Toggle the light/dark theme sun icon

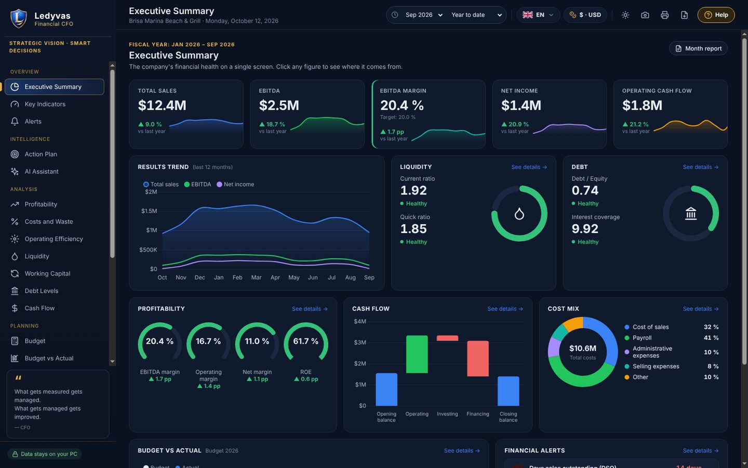625,15
